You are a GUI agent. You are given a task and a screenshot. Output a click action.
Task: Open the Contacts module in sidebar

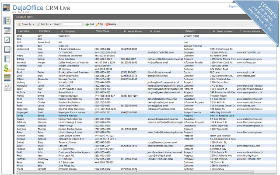click(7, 21)
